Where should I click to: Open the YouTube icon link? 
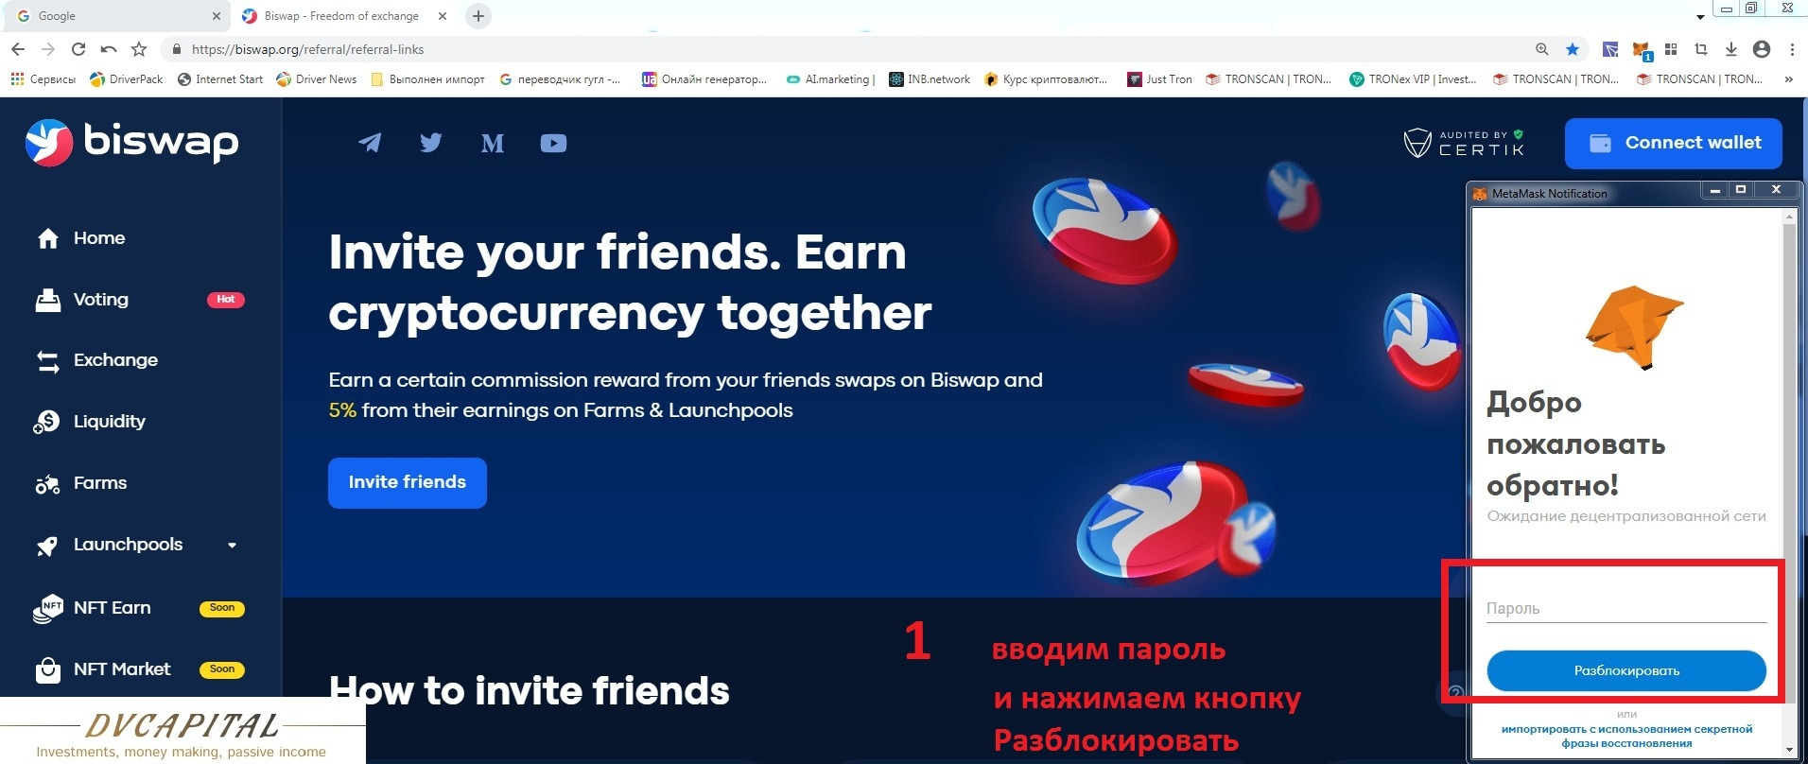click(x=553, y=143)
